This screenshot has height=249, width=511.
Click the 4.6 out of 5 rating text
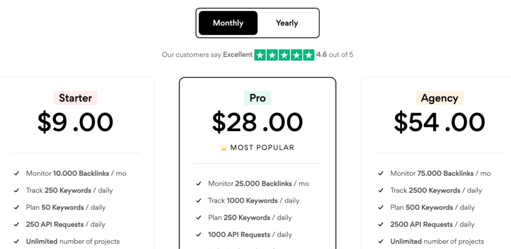[x=335, y=55]
